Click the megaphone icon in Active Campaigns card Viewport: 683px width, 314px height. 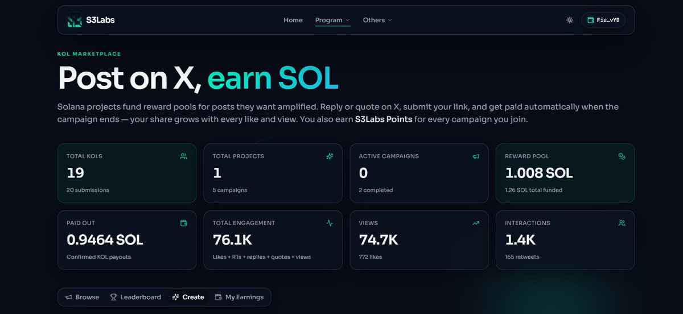476,156
